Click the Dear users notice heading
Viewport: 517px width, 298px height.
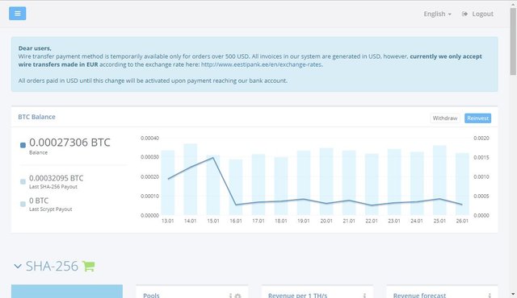[35, 48]
